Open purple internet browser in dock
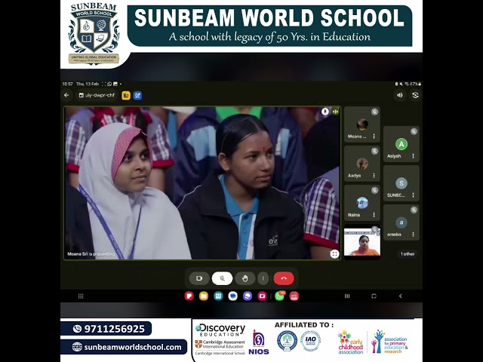The width and height of the screenshot is (483, 362). pos(248,296)
